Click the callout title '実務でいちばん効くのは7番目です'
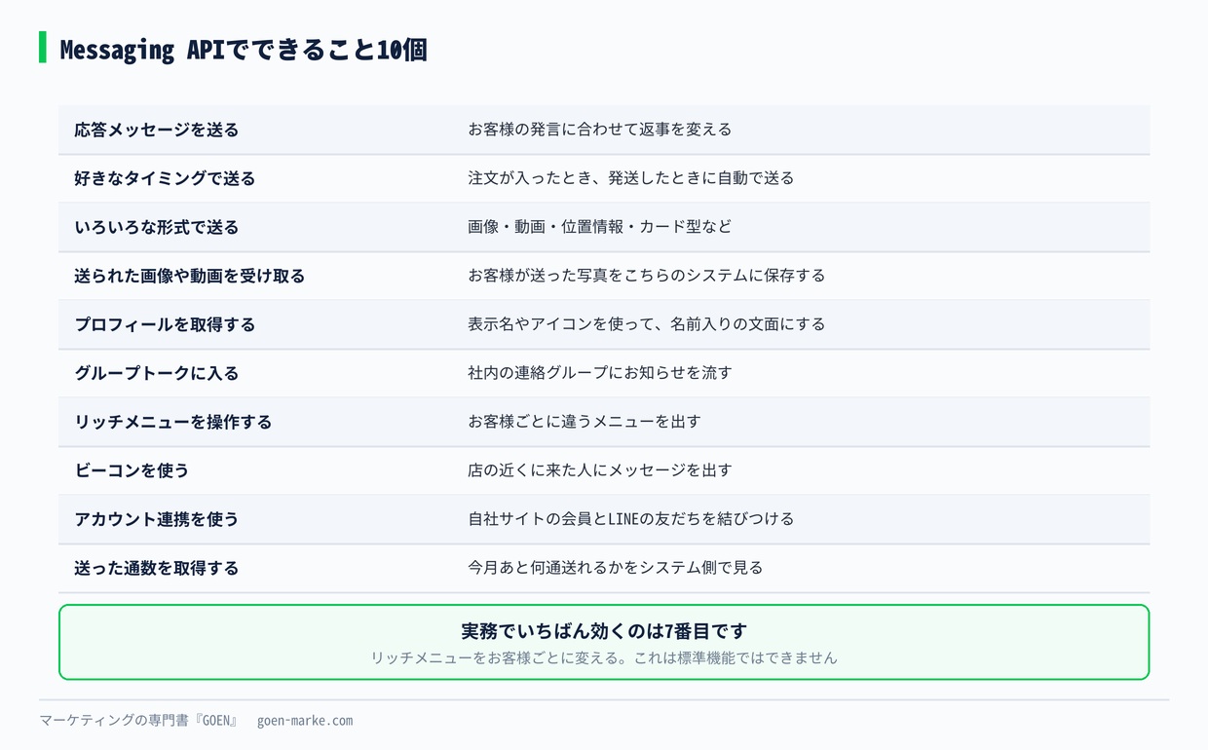Image resolution: width=1208 pixels, height=750 pixels. (x=604, y=631)
